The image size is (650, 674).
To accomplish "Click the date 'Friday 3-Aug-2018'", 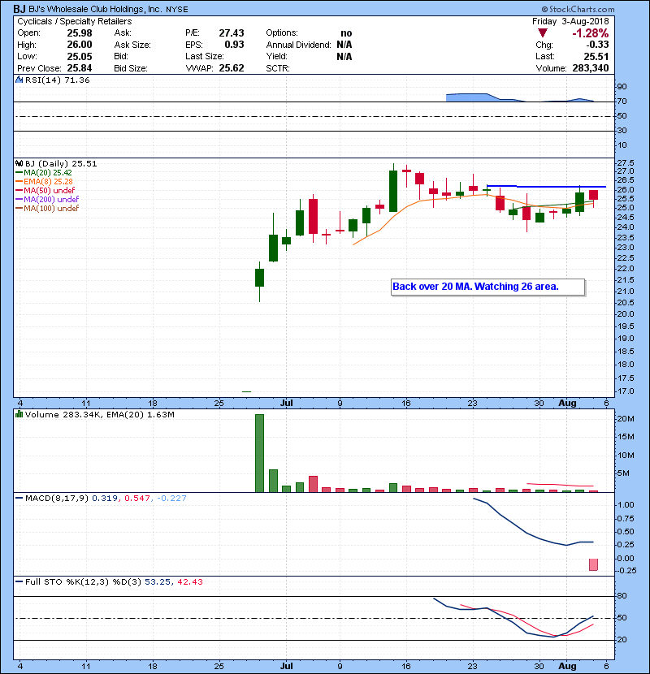I will point(570,21).
